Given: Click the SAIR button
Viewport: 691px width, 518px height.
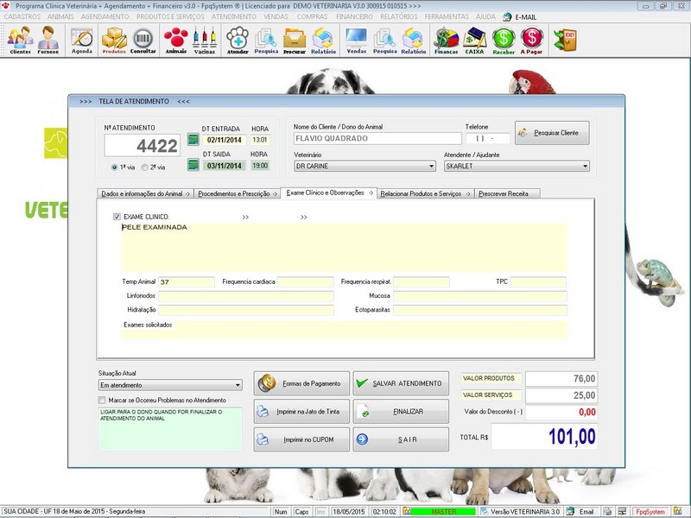Looking at the screenshot, I should coord(401,439).
